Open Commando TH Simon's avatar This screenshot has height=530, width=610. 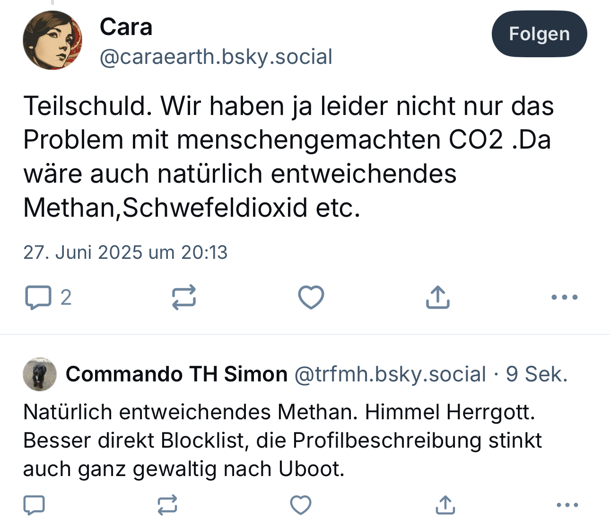pos(40,374)
